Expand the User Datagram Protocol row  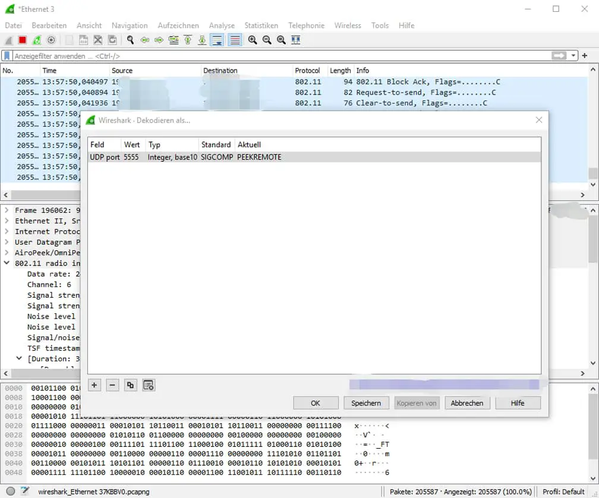(x=7, y=242)
